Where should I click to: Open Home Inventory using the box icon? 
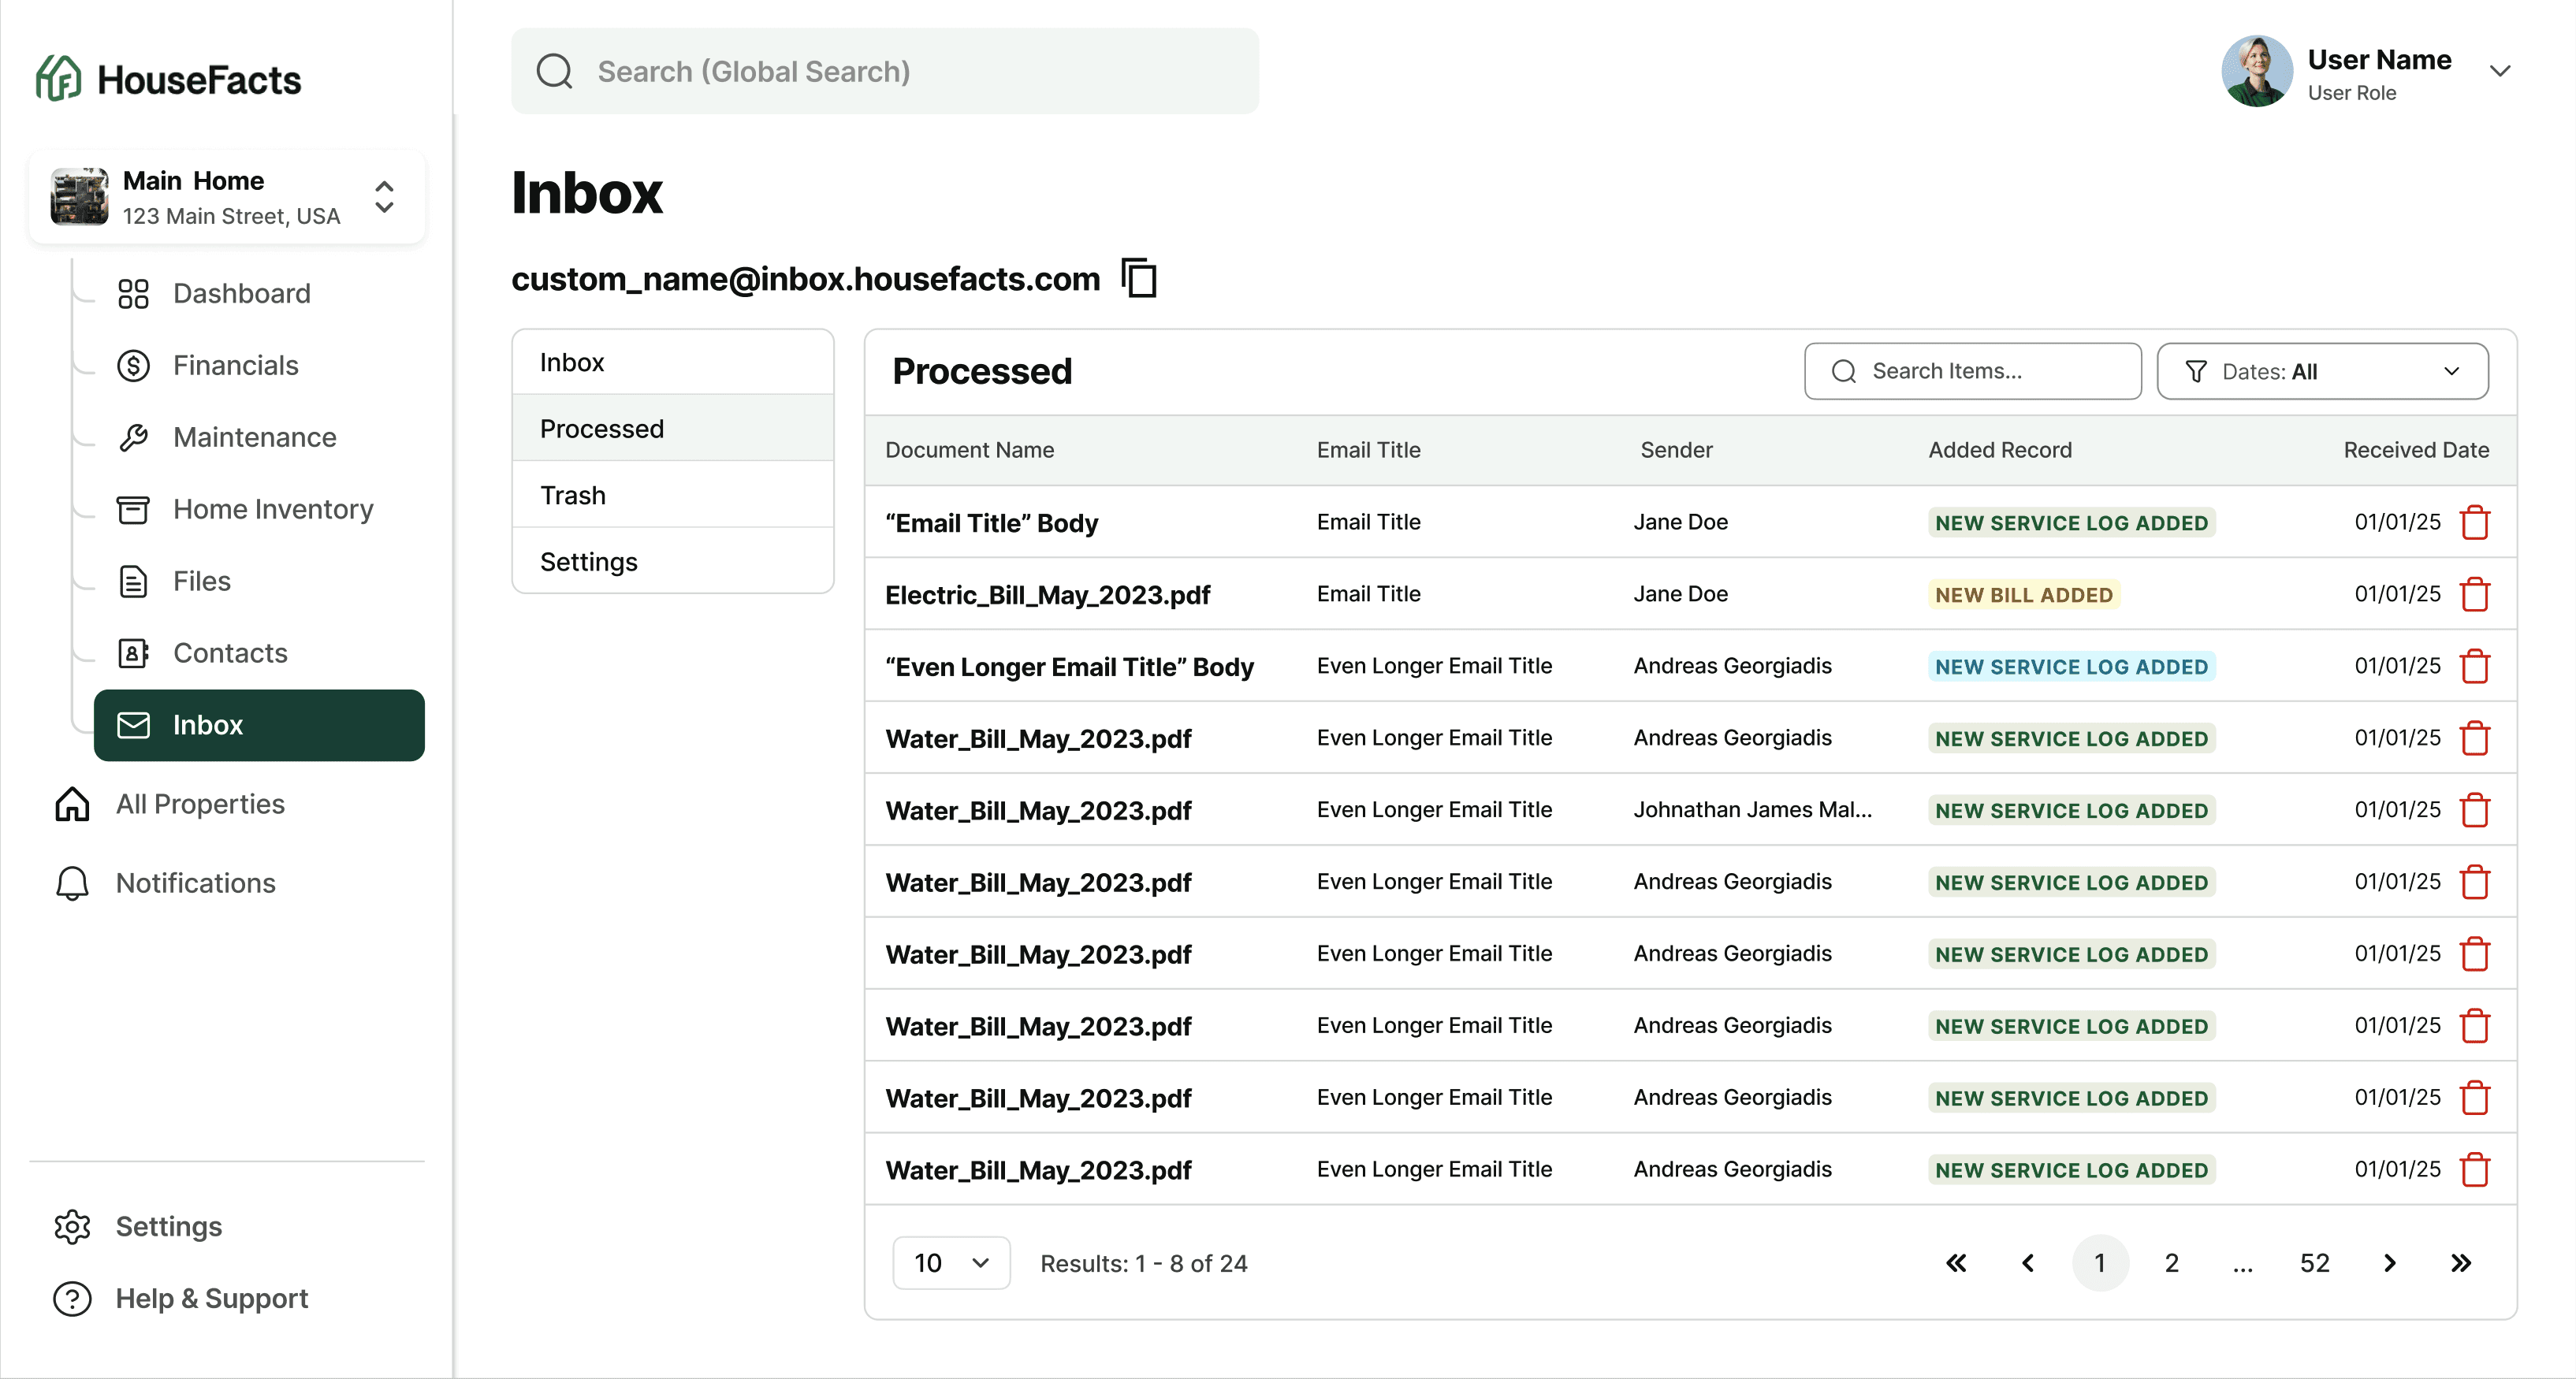pyautogui.click(x=134, y=509)
